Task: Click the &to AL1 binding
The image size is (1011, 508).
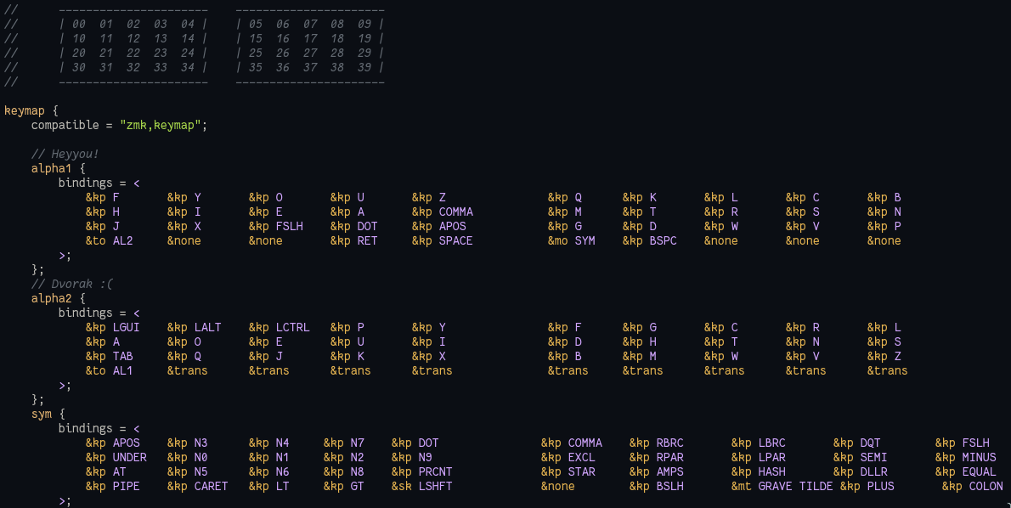Action: [109, 370]
